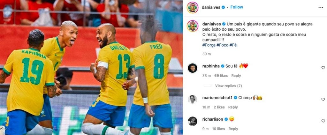
Task: Click danialves profile avatar in post header
Action: [193, 8]
